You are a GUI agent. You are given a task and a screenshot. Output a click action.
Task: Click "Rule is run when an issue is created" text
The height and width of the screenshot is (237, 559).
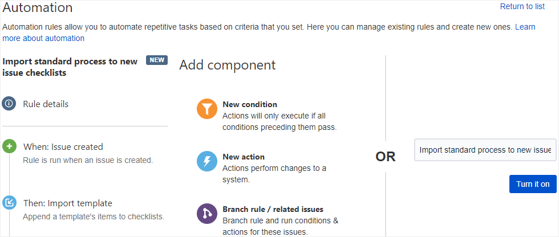coord(88,160)
